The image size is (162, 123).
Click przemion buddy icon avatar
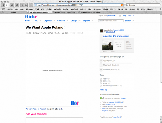pos(102,31)
